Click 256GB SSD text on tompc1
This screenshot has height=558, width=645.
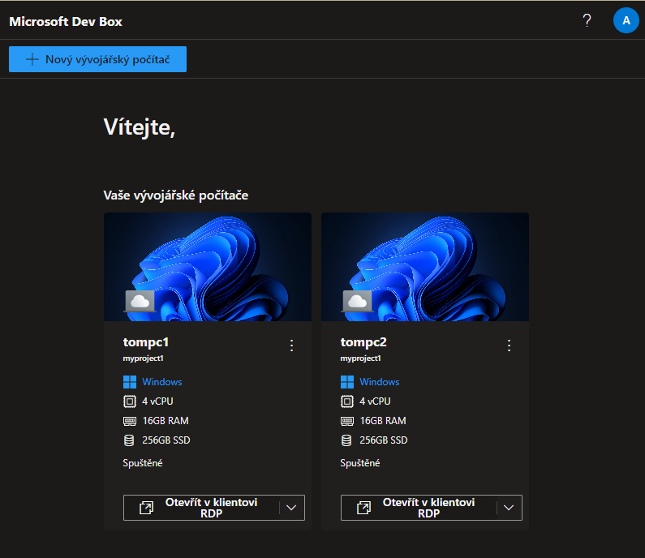tap(166, 440)
